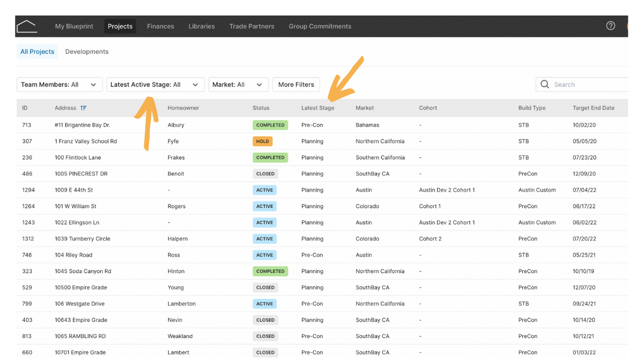Open the 1039 Turnberry Circle project row
The width and height of the screenshot is (641, 360).
(x=322, y=239)
